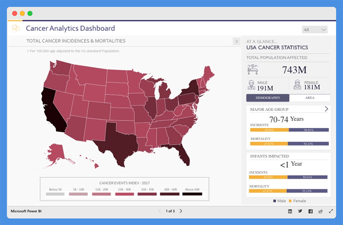
Task: Click the Below 5K legend swatch
Action: coord(54,194)
